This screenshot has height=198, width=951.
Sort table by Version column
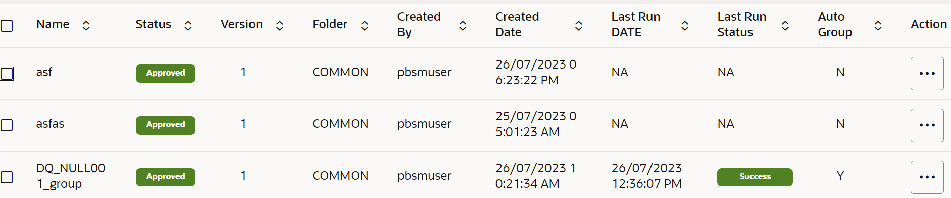click(279, 25)
